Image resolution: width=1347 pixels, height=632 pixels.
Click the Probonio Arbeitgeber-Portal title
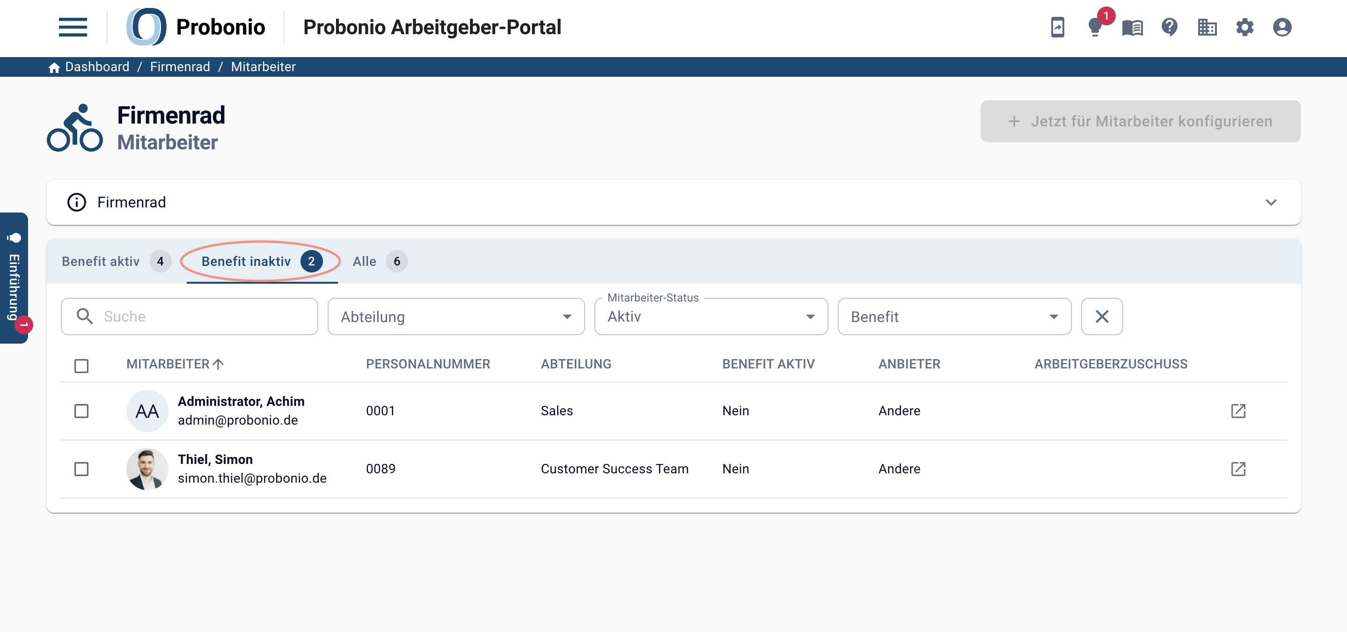(432, 27)
